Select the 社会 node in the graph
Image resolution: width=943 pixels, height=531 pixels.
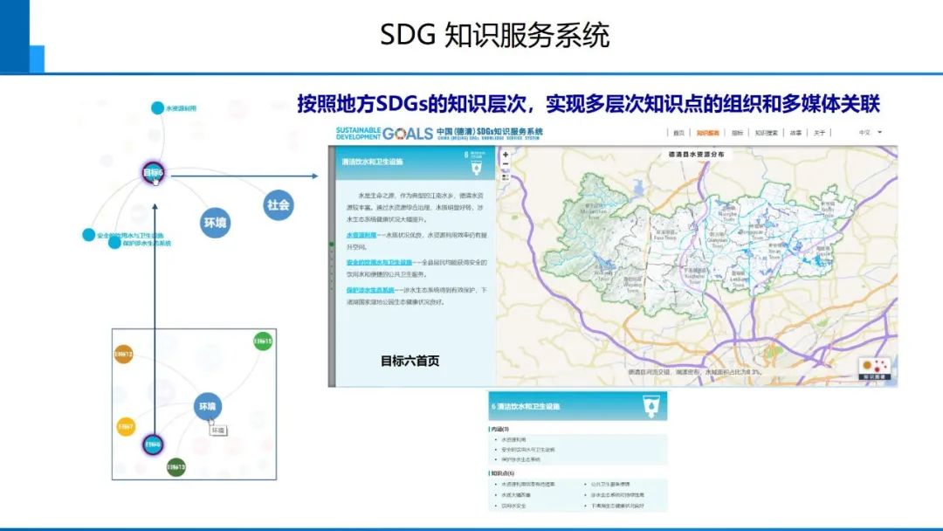(x=278, y=205)
